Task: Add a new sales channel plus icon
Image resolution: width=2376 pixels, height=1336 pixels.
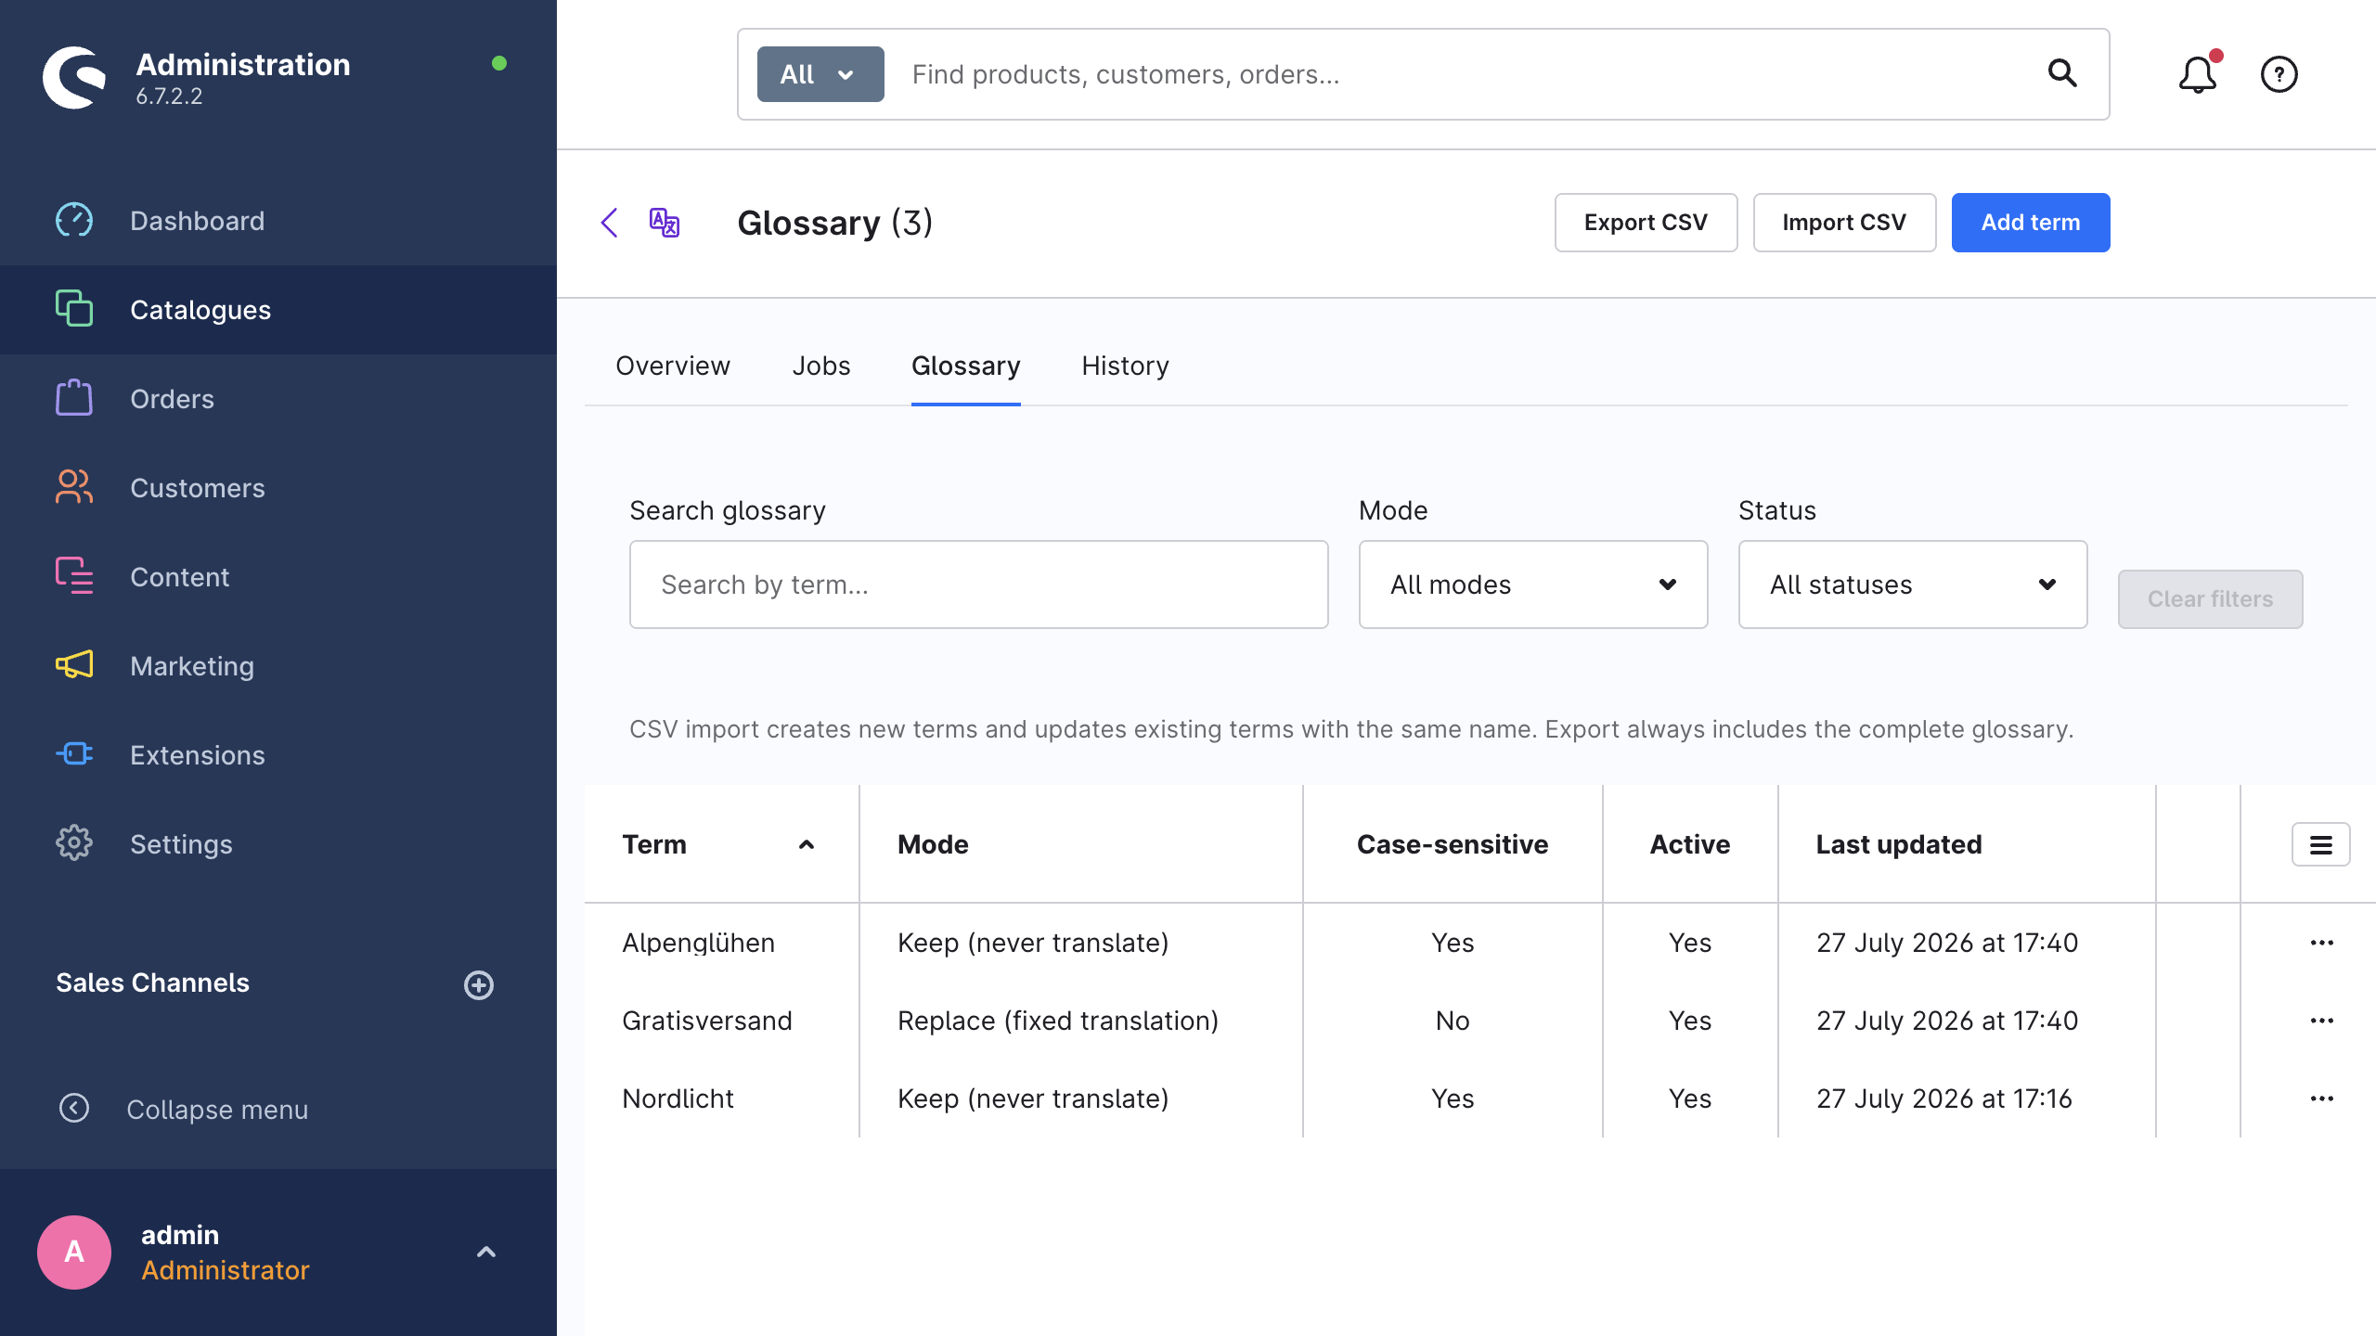Action: (x=479, y=984)
